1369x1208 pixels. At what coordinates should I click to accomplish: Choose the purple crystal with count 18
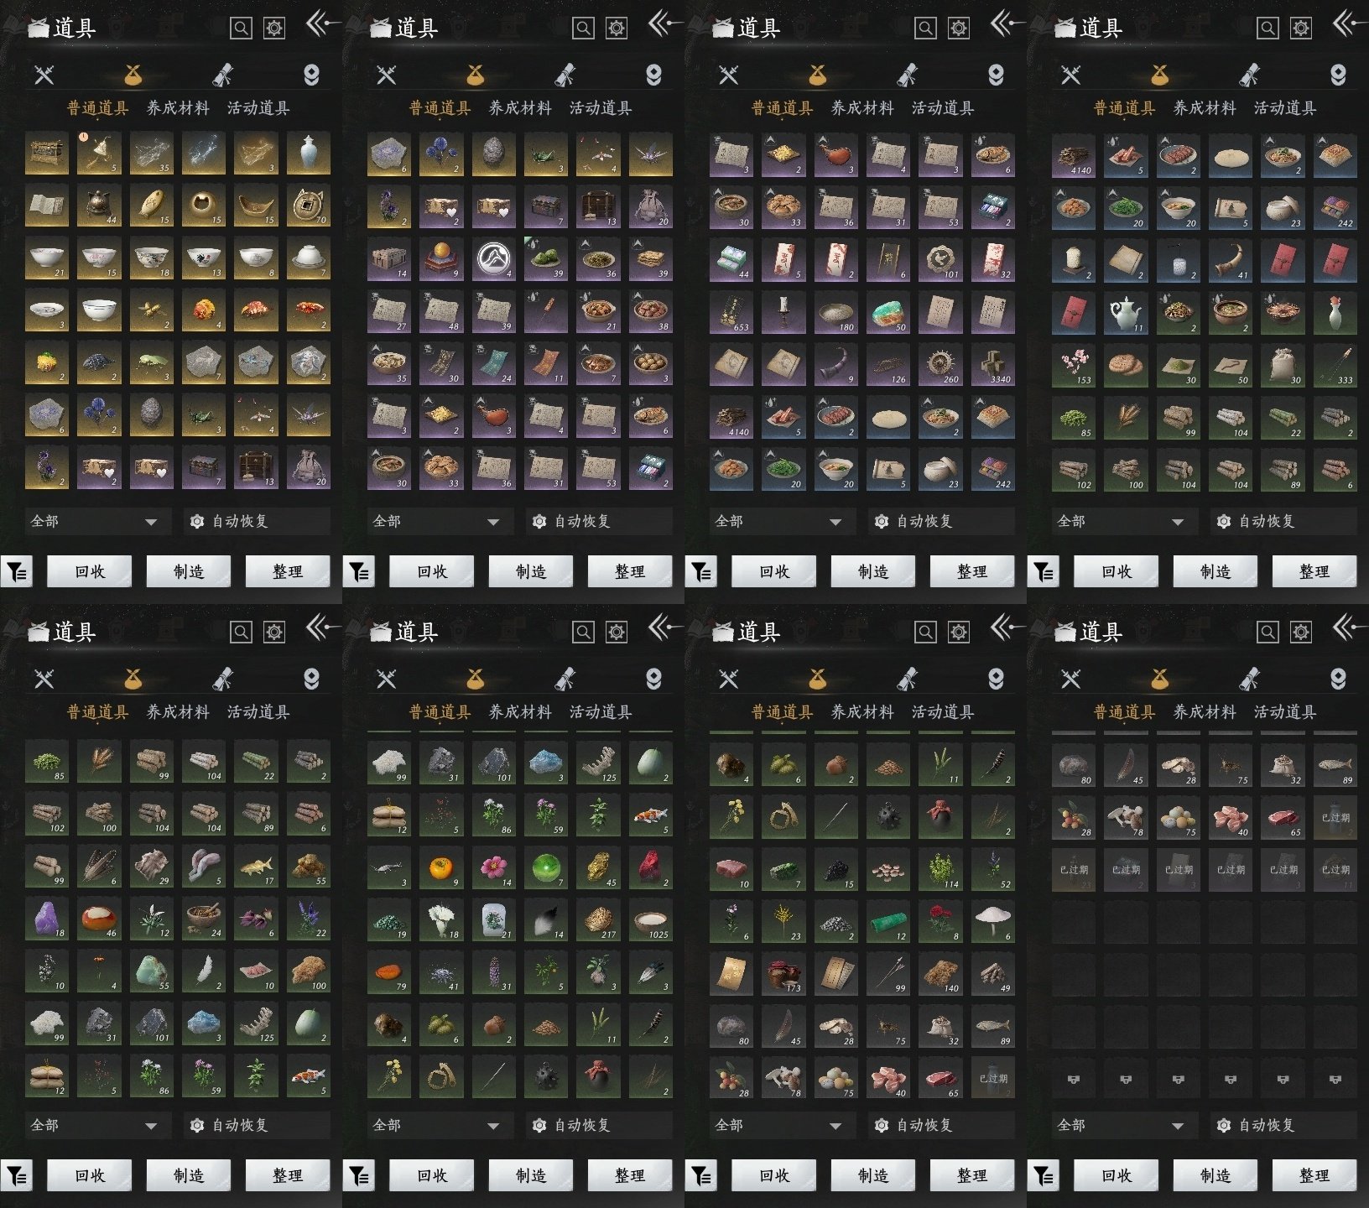[47, 918]
